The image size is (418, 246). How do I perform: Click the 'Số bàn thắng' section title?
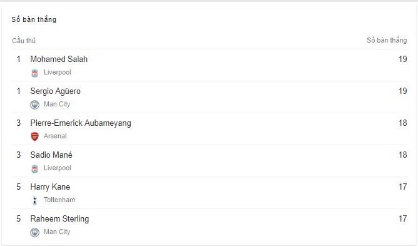tap(34, 19)
